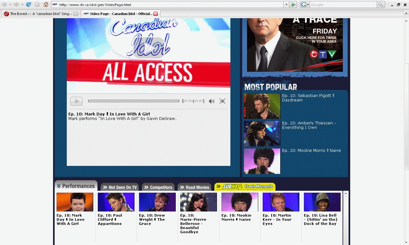Viewport: 409px width, 245px height.
Task: Click the green Go arrow button
Action: point(294,4)
